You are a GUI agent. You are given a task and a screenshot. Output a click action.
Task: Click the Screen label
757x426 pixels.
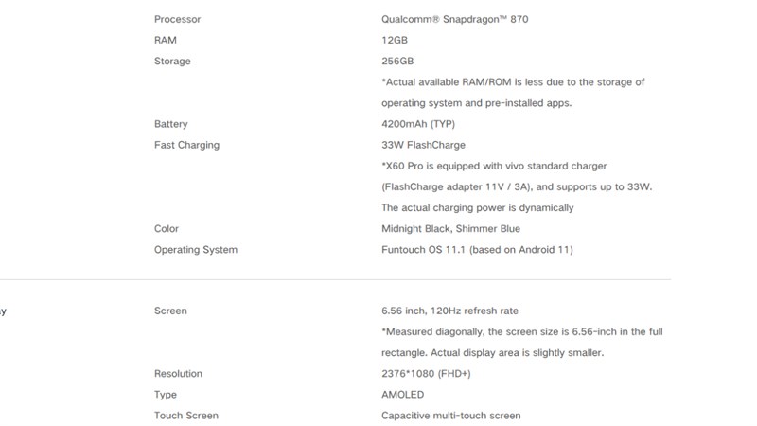pyautogui.click(x=170, y=311)
